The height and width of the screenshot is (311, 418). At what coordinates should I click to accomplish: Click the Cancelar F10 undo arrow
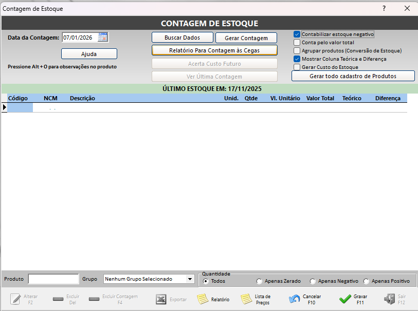click(x=295, y=299)
